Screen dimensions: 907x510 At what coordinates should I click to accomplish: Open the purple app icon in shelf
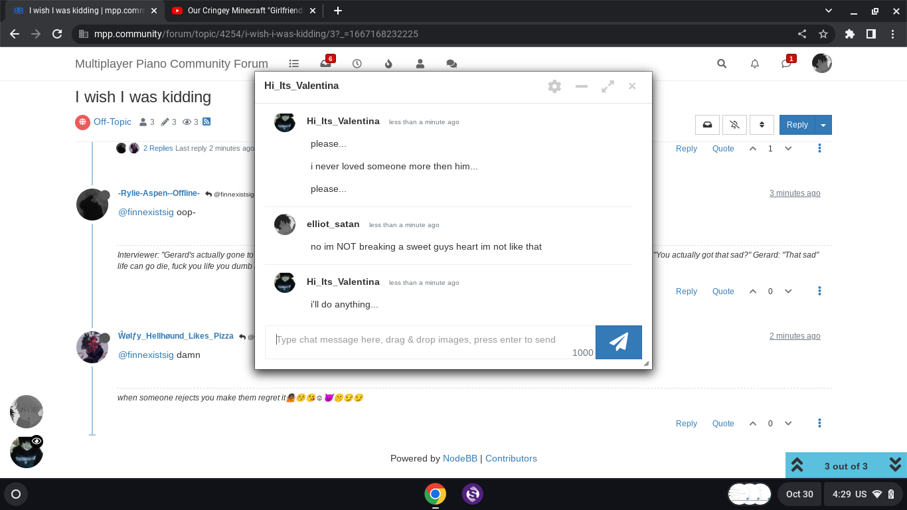(x=473, y=494)
